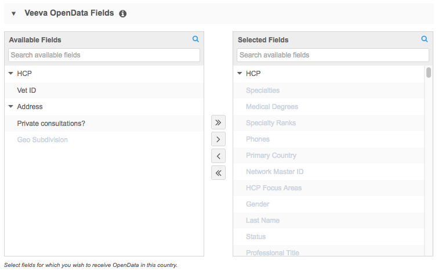
Task: Collapse HCP group in Available Fields
Action: [11, 74]
